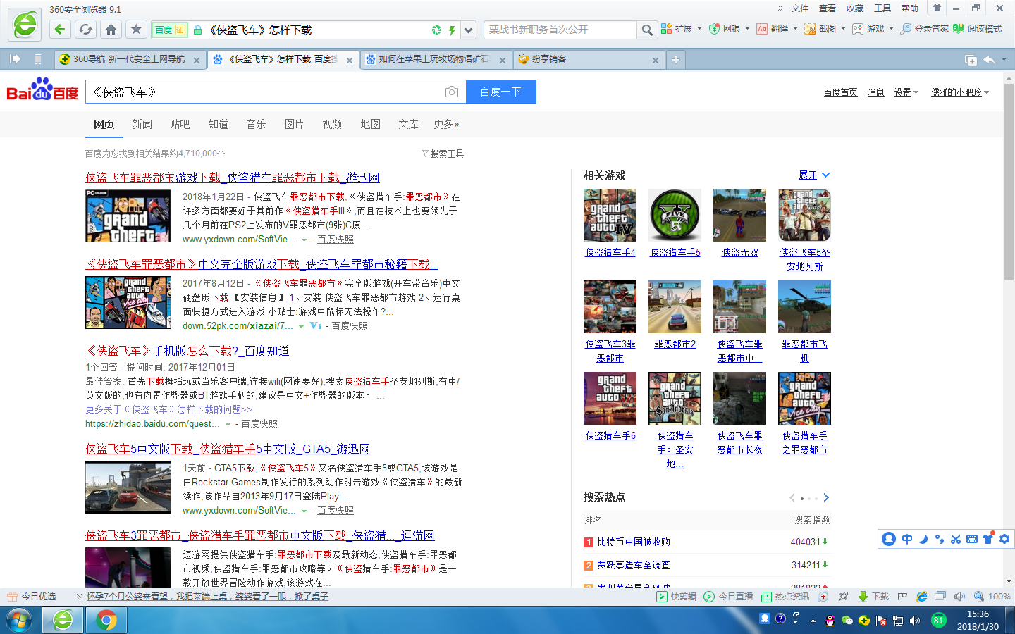Click the browser back arrow button

[60, 30]
